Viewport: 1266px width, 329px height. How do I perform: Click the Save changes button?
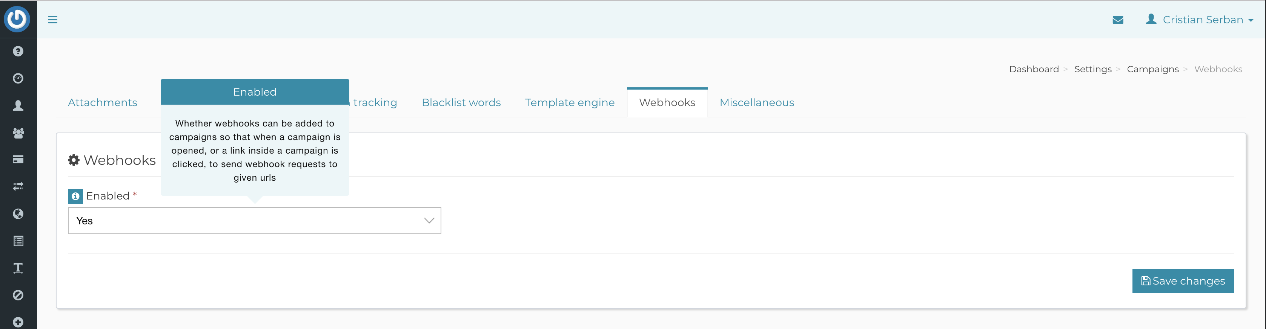tap(1183, 281)
